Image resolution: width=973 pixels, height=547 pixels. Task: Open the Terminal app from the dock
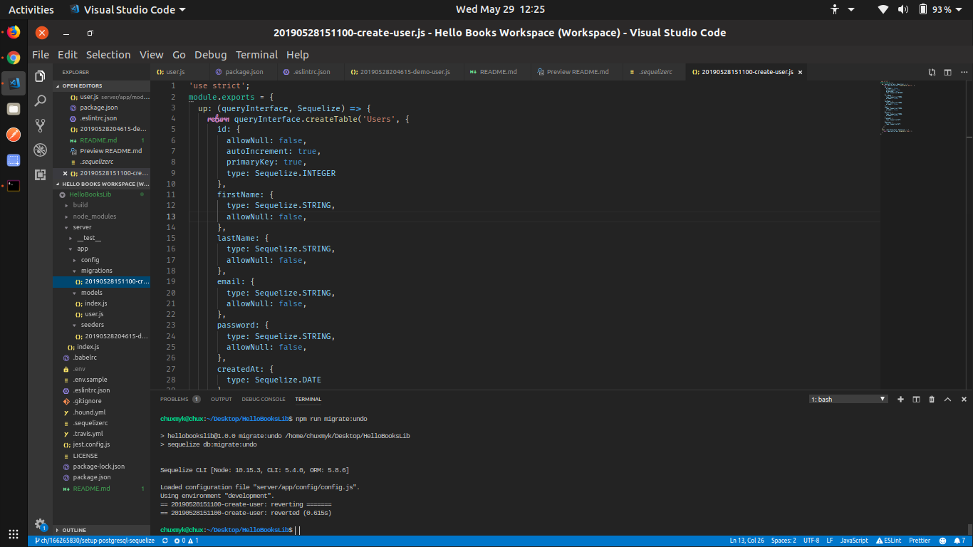(14, 186)
